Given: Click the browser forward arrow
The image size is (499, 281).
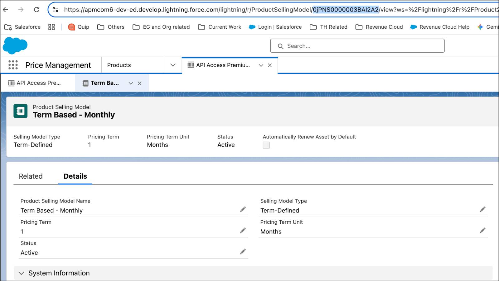Looking at the screenshot, I should coord(21,10).
